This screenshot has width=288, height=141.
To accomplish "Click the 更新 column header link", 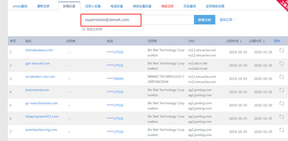I will [277, 41].
